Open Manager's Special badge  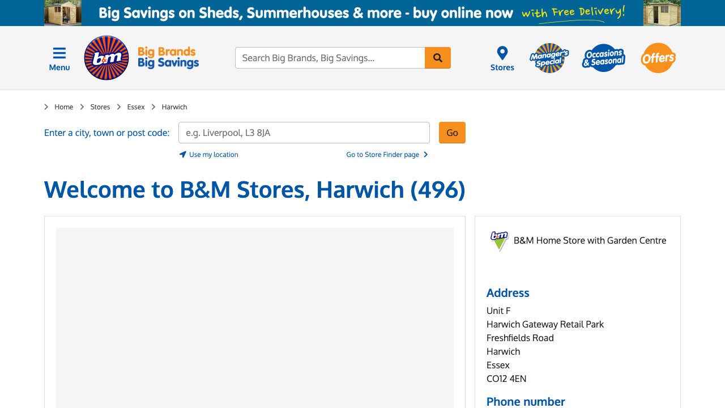[549, 58]
